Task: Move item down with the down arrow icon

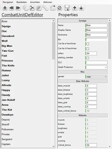Action: tap(81, 8)
